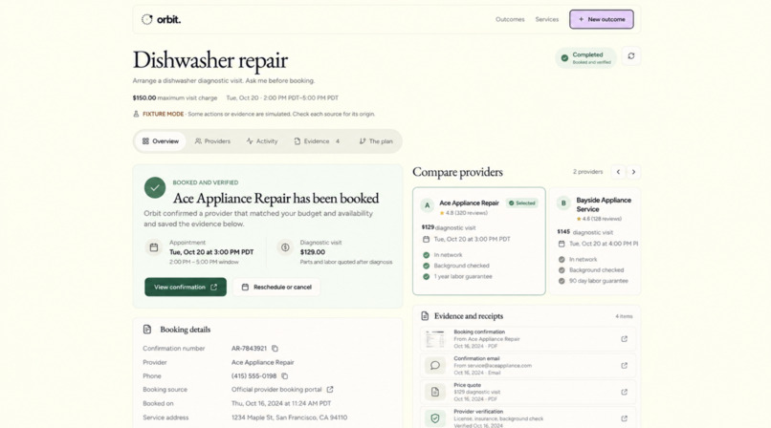The image size is (771, 428).
Task: Click the orbit logo icon
Action: (147, 20)
